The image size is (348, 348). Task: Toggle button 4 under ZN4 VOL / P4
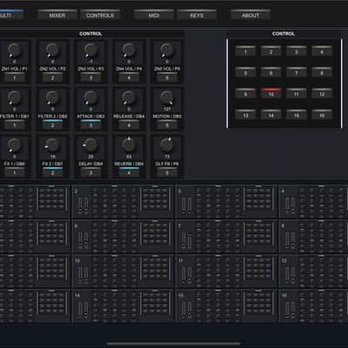129,77
